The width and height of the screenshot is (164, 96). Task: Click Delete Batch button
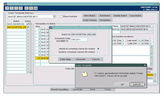[120, 16]
